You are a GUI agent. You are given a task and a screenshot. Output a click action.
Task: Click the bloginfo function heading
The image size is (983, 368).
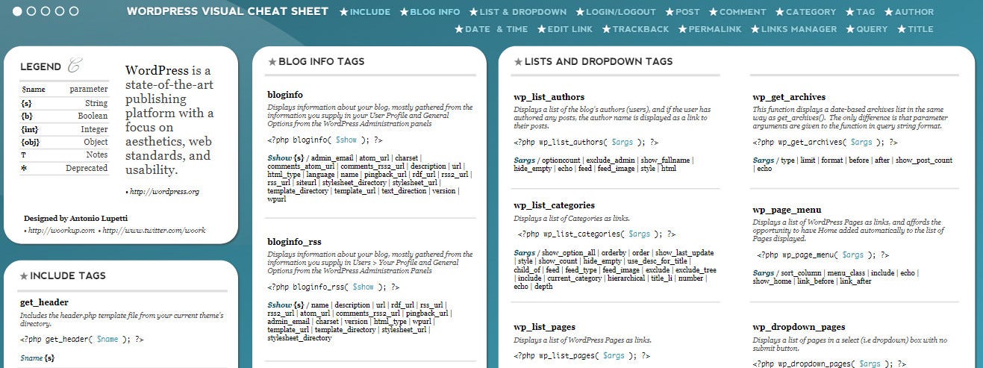(x=285, y=95)
